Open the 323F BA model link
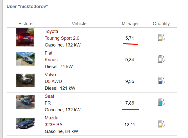 click(54, 125)
